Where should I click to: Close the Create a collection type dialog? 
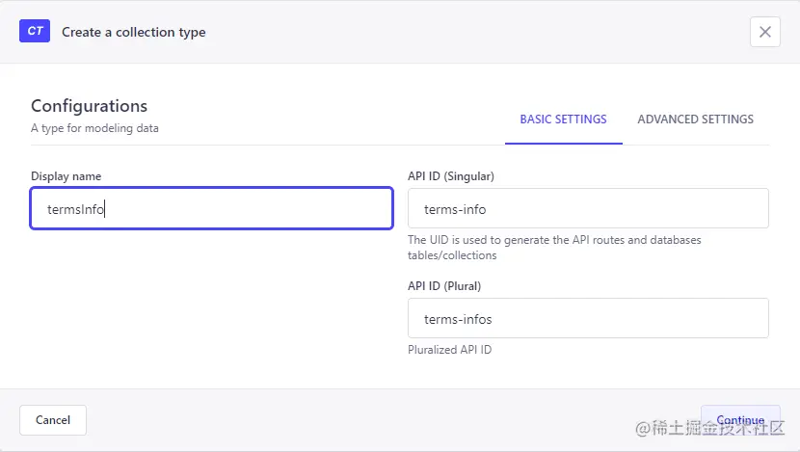764,32
